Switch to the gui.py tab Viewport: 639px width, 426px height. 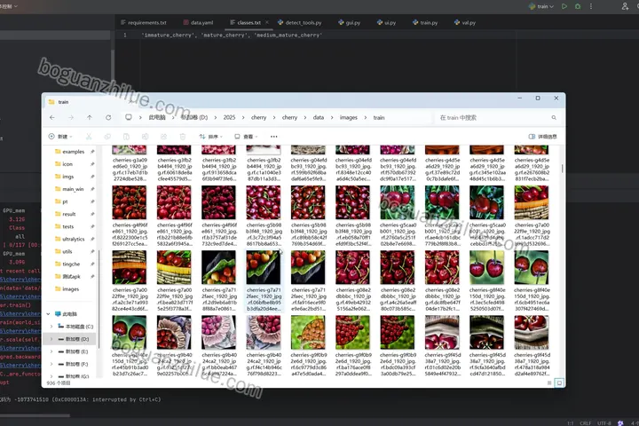[x=350, y=22]
